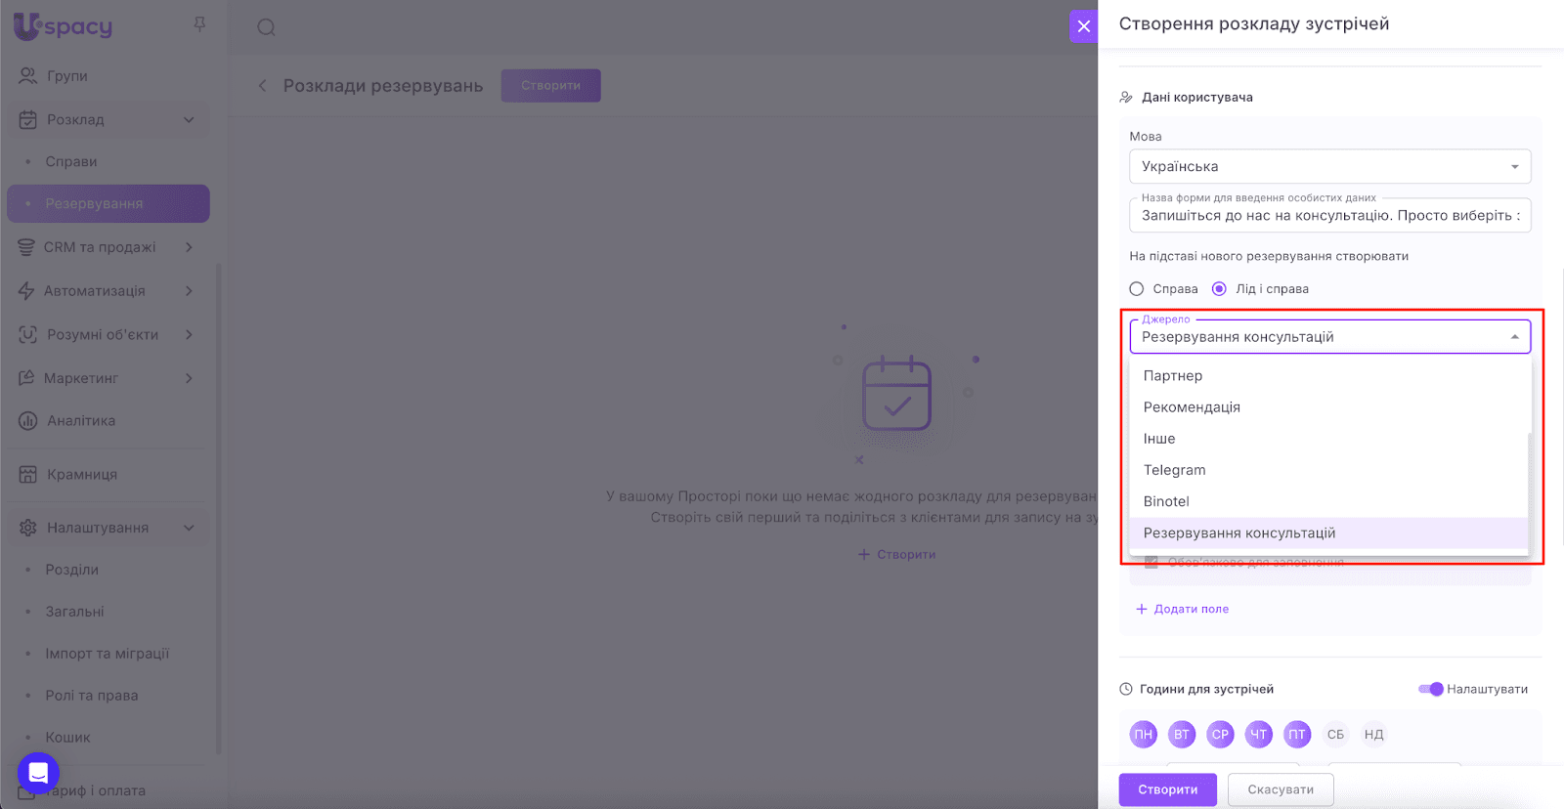
Task: Click the Скасувати button
Action: [x=1281, y=789]
